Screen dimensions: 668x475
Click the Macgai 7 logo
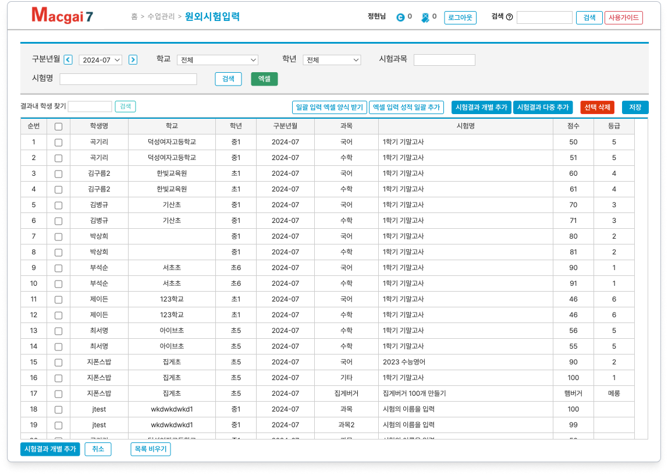[x=62, y=16]
